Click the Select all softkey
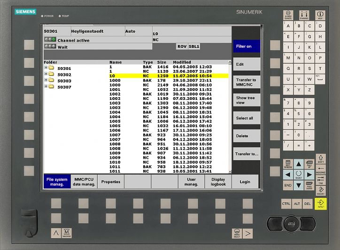 tap(247, 118)
